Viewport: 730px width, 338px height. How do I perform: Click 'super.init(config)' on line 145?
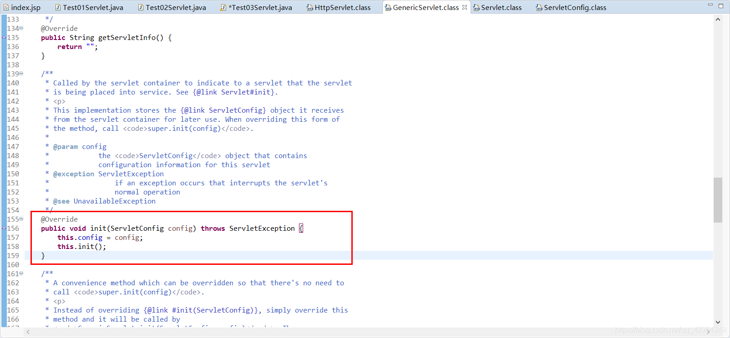184,129
